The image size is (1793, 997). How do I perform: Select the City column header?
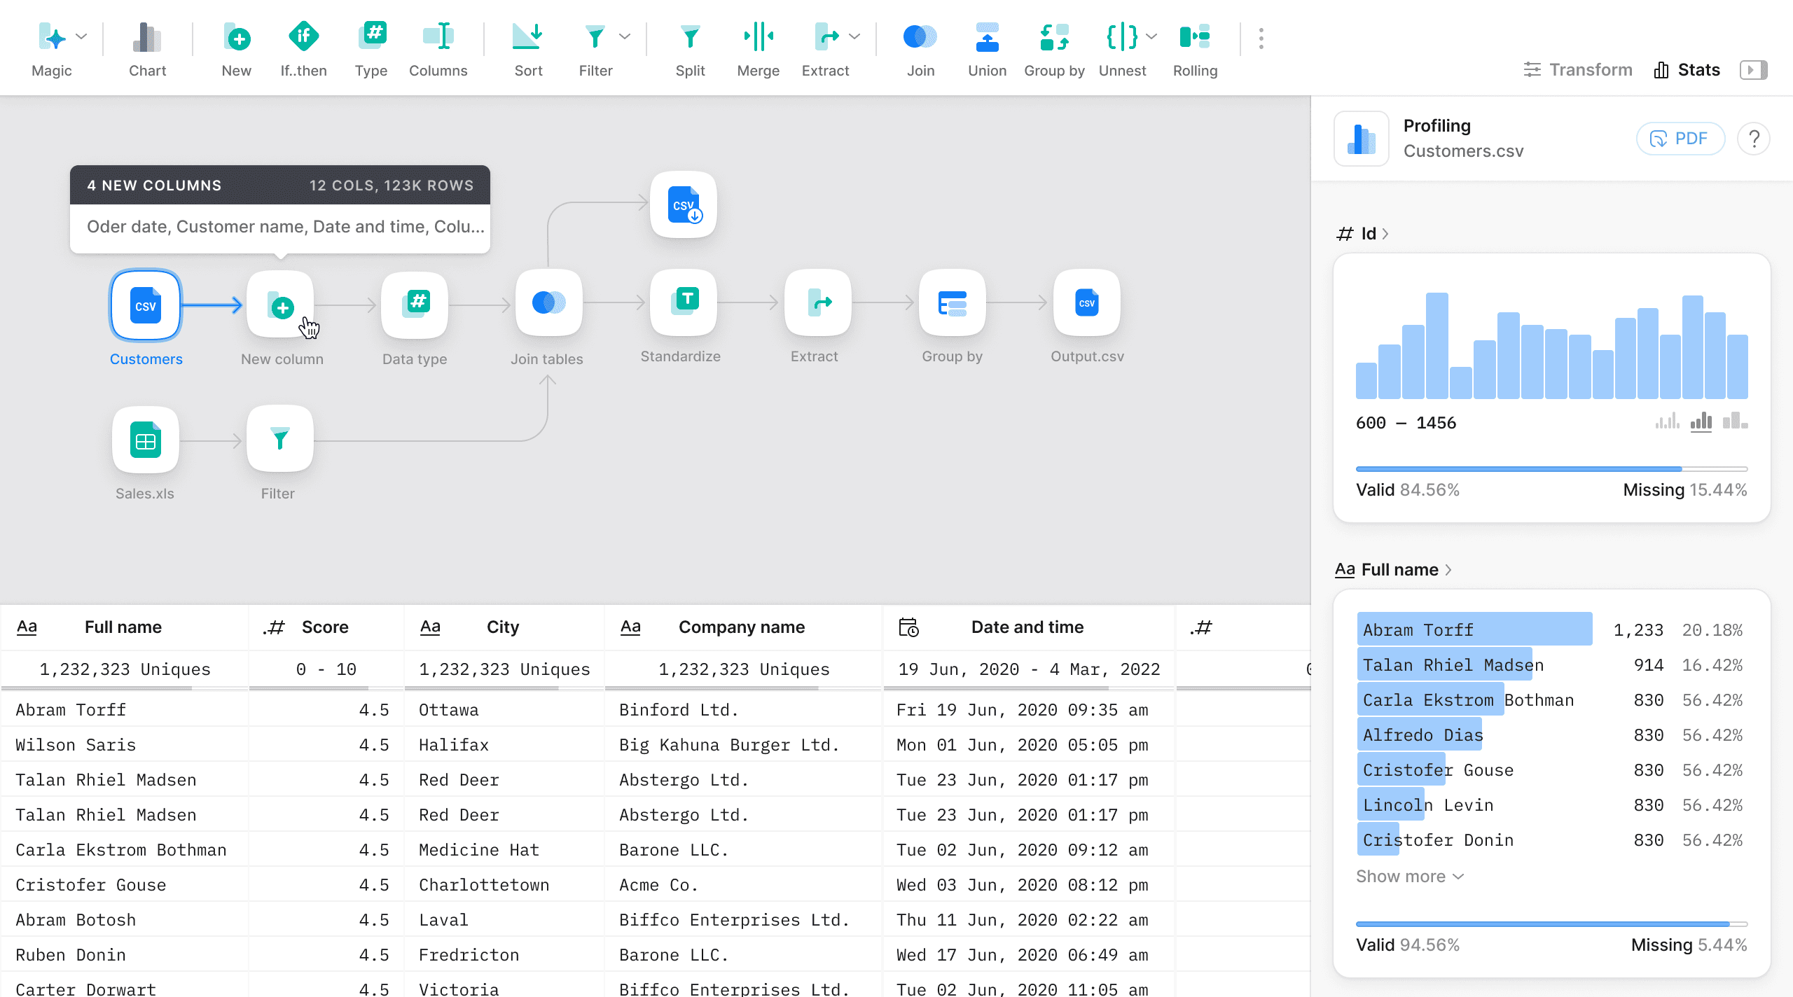(x=504, y=627)
